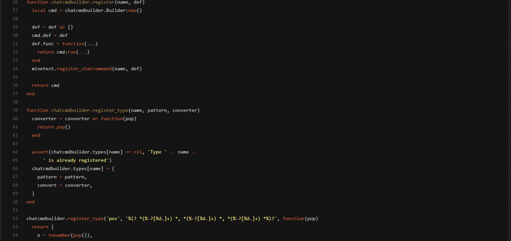
Task: Click 'assert' on line 44
Action: [40, 152]
